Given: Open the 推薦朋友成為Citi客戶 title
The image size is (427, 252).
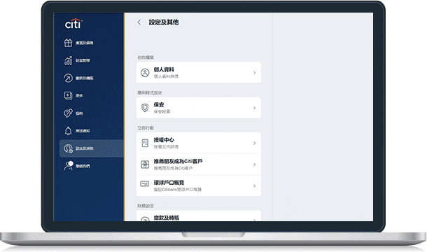Looking at the screenshot, I should tap(178, 161).
